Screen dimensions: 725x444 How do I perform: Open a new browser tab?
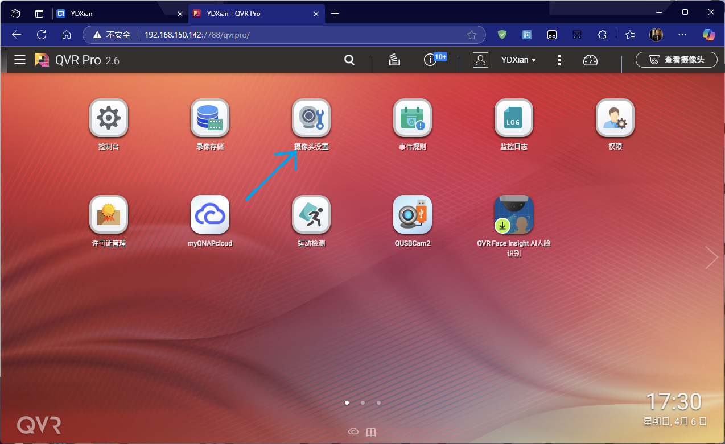point(335,13)
